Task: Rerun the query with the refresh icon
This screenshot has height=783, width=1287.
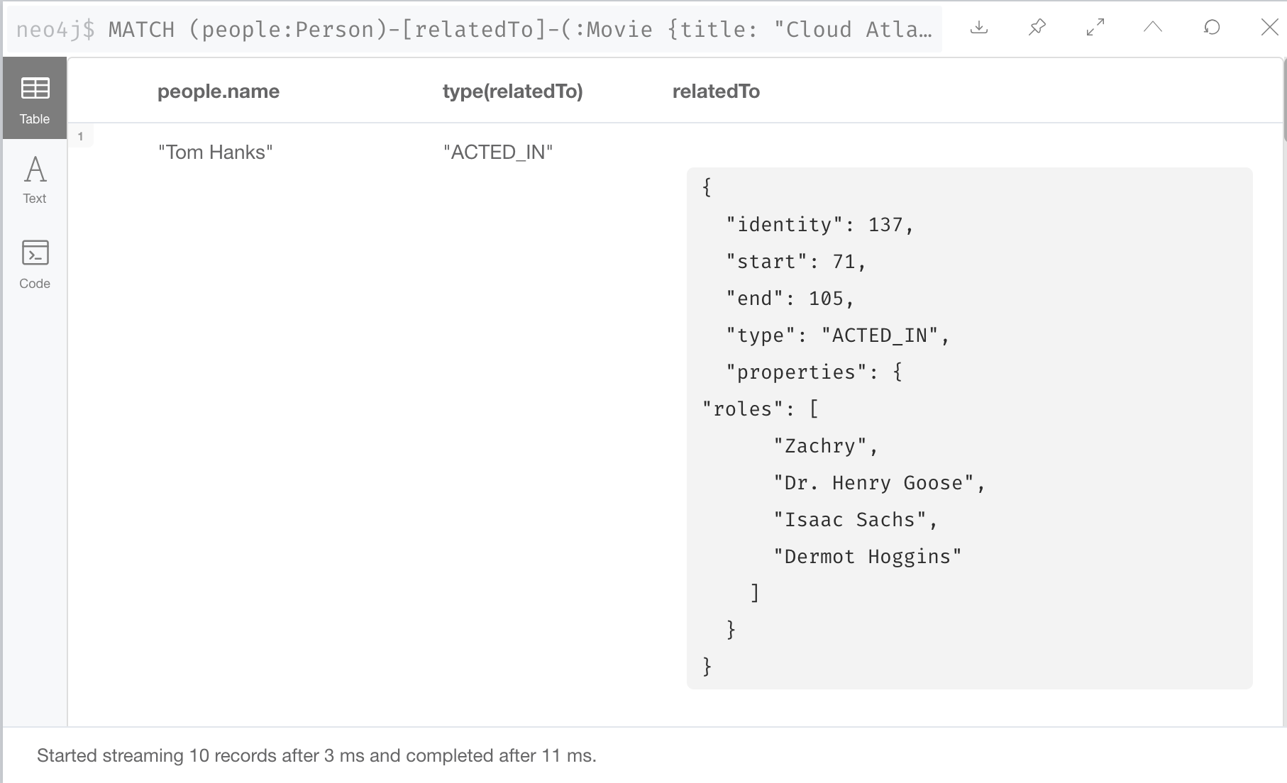Action: pyautogui.click(x=1212, y=28)
